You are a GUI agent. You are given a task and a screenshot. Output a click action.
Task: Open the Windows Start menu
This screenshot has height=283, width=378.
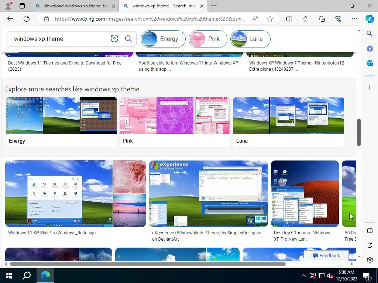9,276
